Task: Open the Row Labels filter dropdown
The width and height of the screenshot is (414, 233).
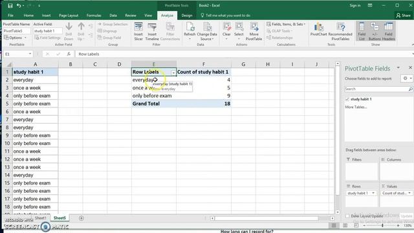Action: 173,72
